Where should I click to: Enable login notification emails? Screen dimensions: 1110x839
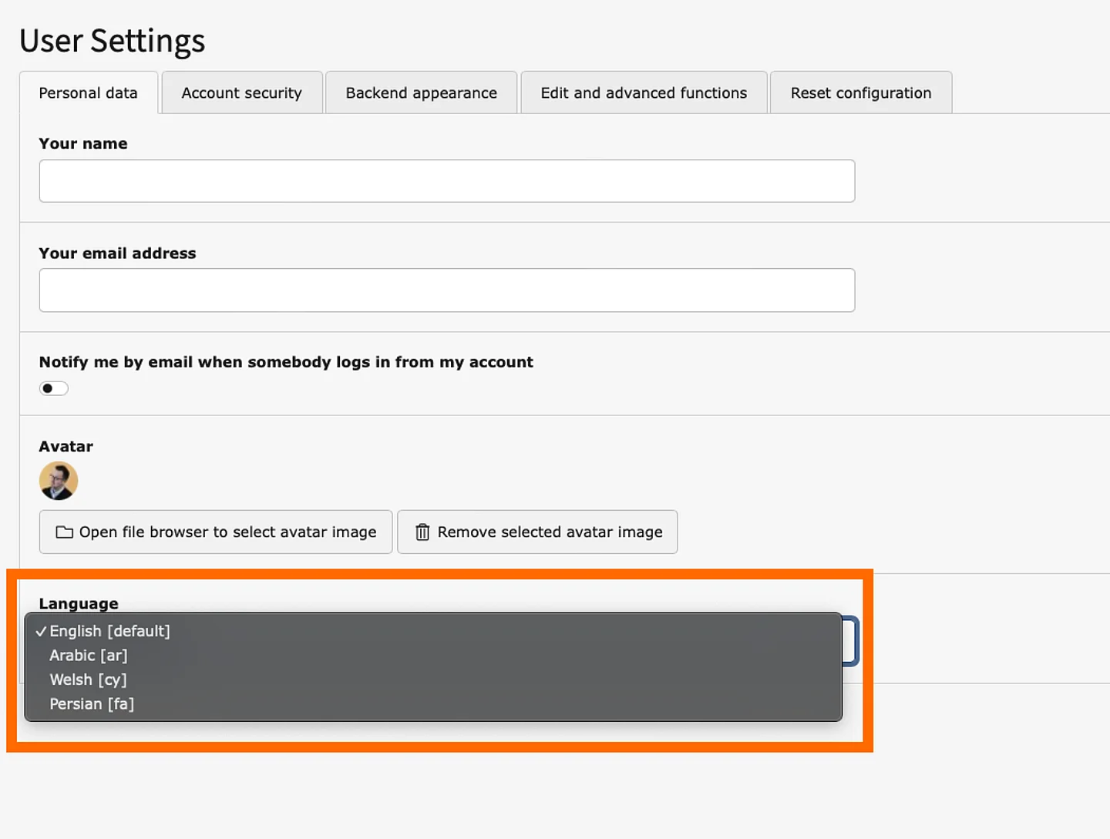tap(53, 388)
